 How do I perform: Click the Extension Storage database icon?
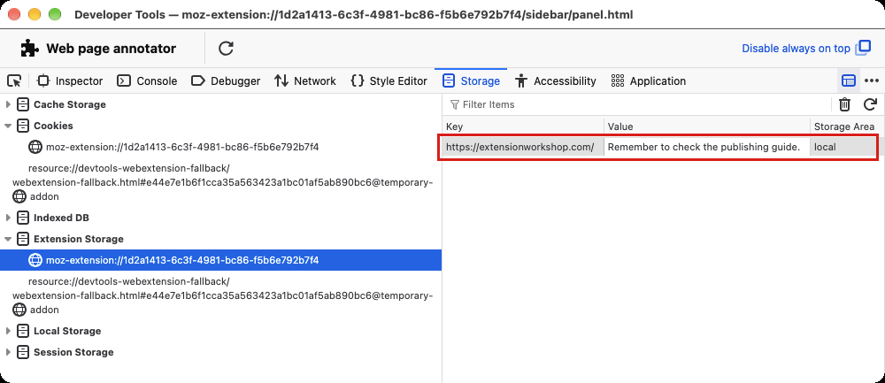(23, 239)
